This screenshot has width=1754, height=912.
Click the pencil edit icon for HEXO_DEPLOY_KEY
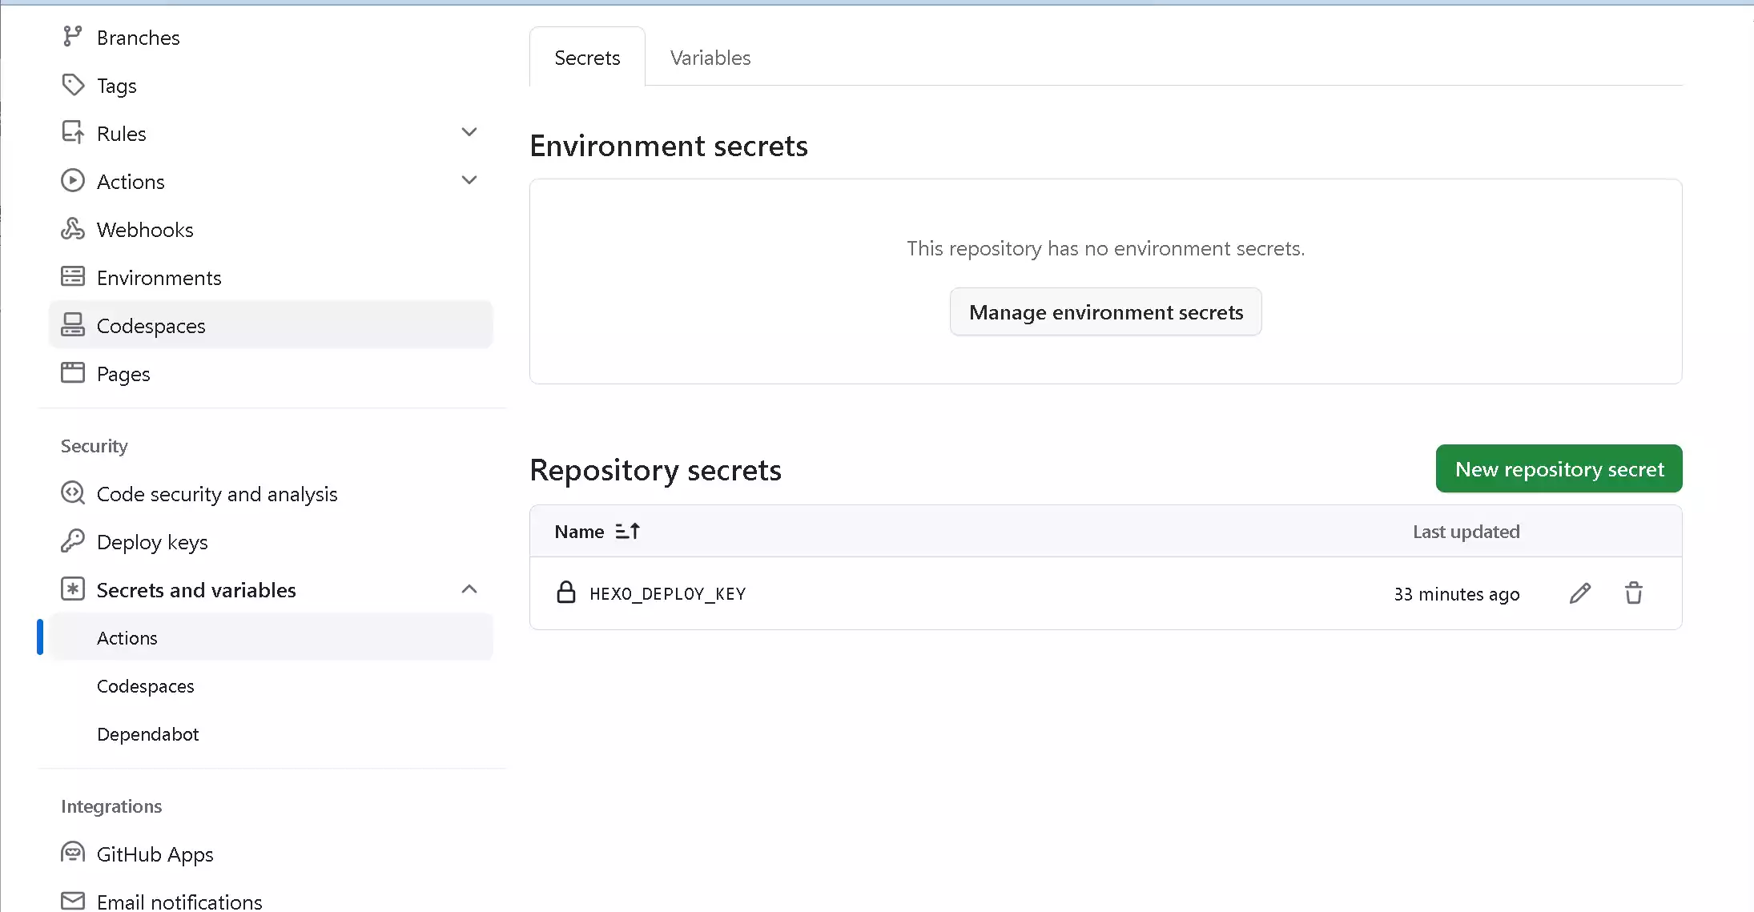pos(1579,593)
